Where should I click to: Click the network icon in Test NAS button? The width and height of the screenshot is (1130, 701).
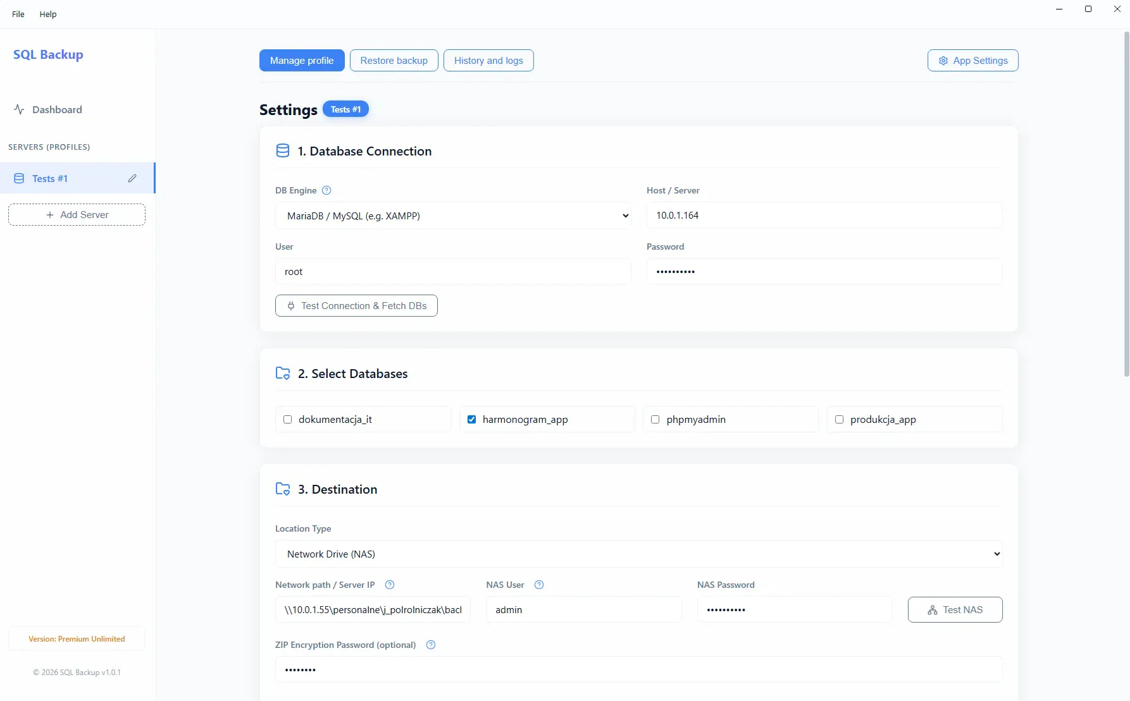click(x=933, y=610)
